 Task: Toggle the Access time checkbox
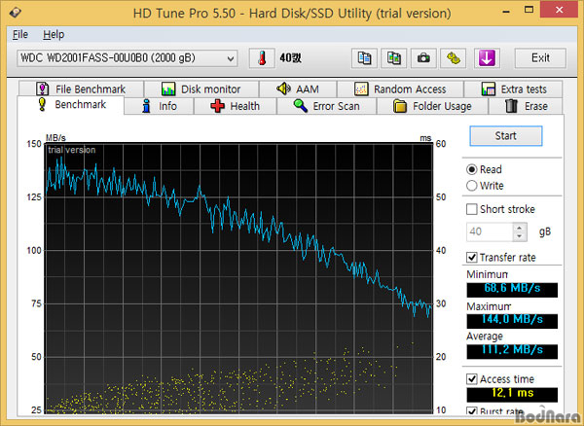pos(471,379)
